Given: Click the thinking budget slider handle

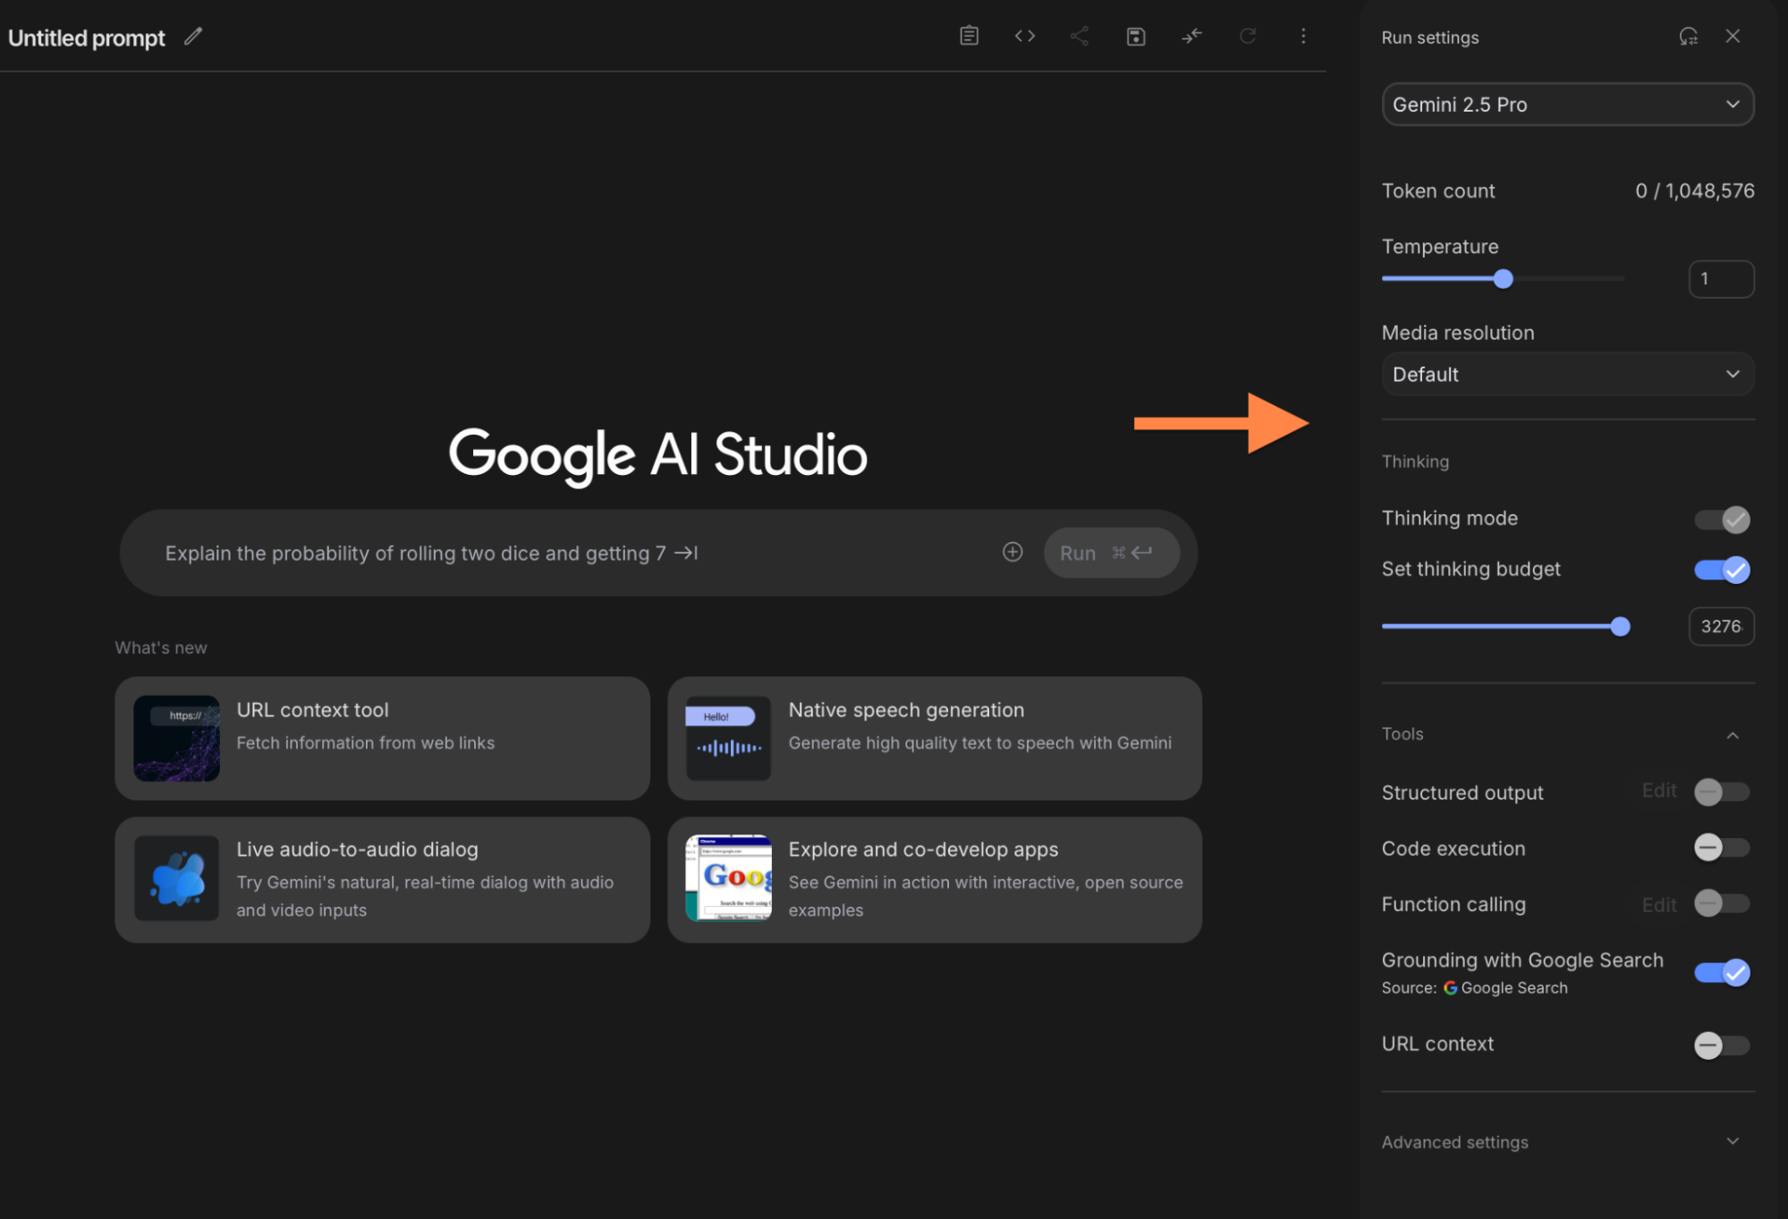Looking at the screenshot, I should pyautogui.click(x=1620, y=626).
